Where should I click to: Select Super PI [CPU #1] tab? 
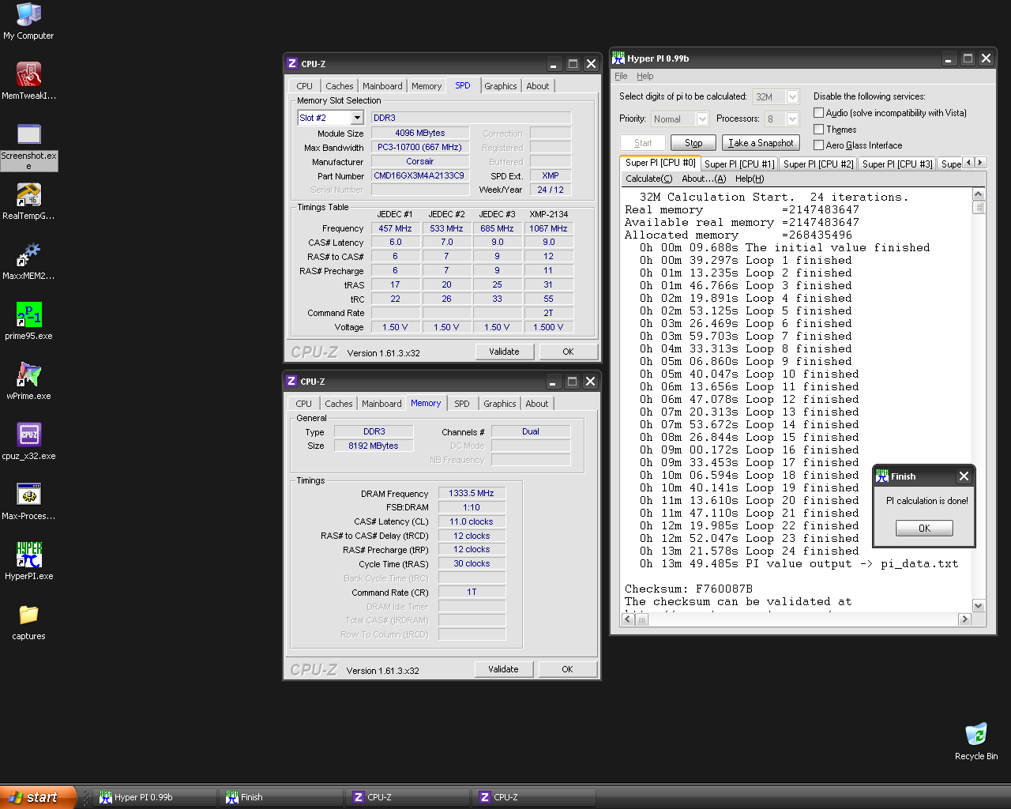point(739,164)
